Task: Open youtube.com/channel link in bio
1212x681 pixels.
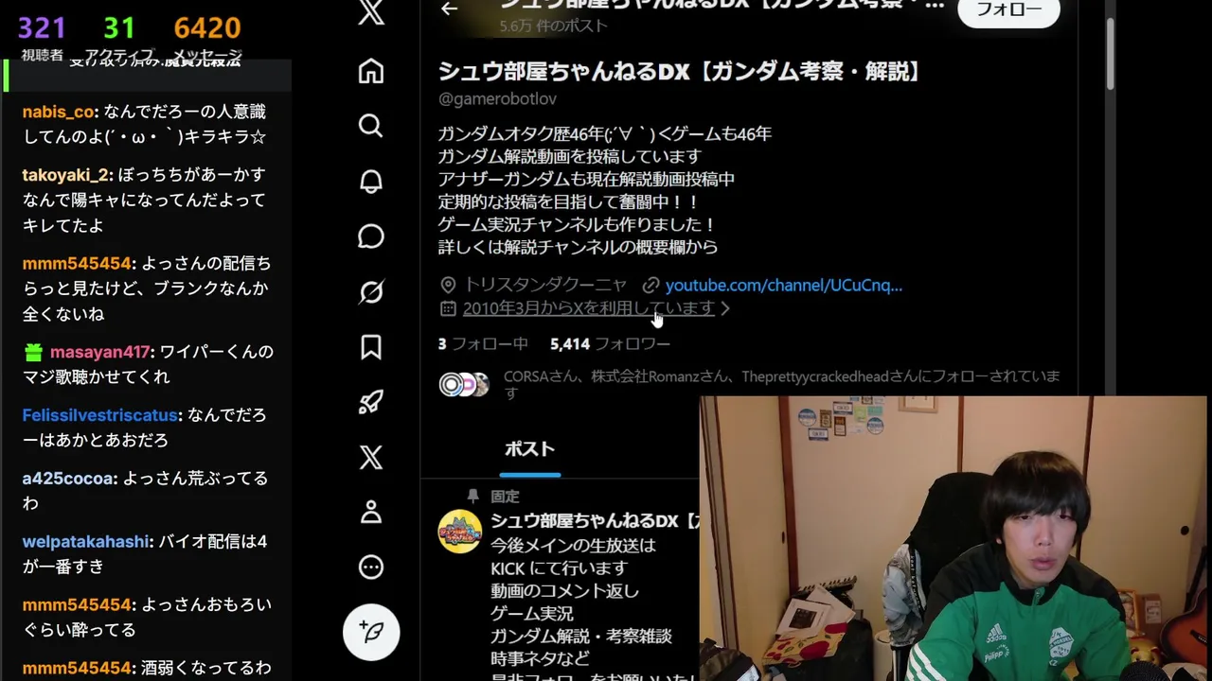Action: point(784,285)
